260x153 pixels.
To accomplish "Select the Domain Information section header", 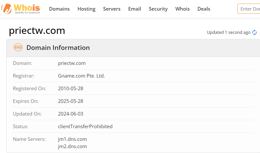I will pyautogui.click(x=133, y=48).
